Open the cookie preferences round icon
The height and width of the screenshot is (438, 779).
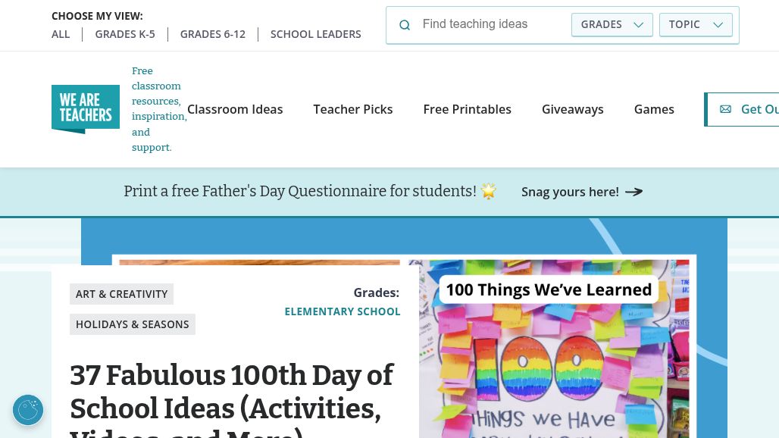point(28,410)
